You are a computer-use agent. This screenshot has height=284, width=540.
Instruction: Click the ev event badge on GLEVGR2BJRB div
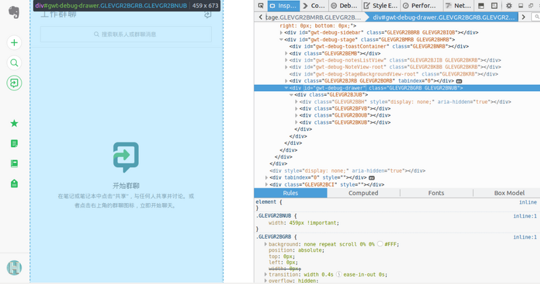[459, 81]
